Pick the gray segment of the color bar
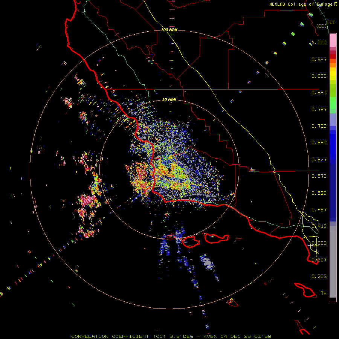Viewport: 339px width, 339px height. pos(333,262)
